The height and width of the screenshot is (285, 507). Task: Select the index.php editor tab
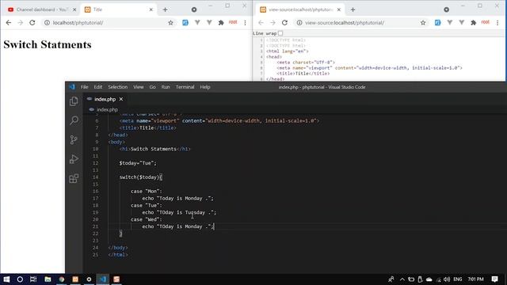(105, 99)
